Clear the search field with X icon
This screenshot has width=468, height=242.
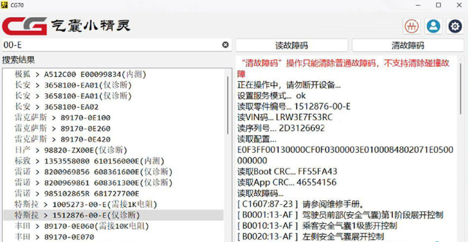(225, 45)
